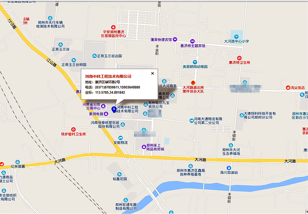
Task: Close the 河南中科工程技术有限公司 info popup
Action: tap(152, 73)
